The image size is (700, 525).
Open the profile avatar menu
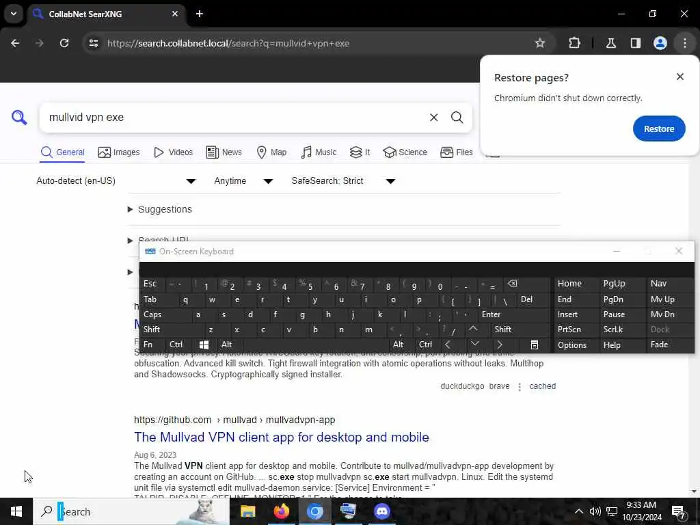(660, 43)
